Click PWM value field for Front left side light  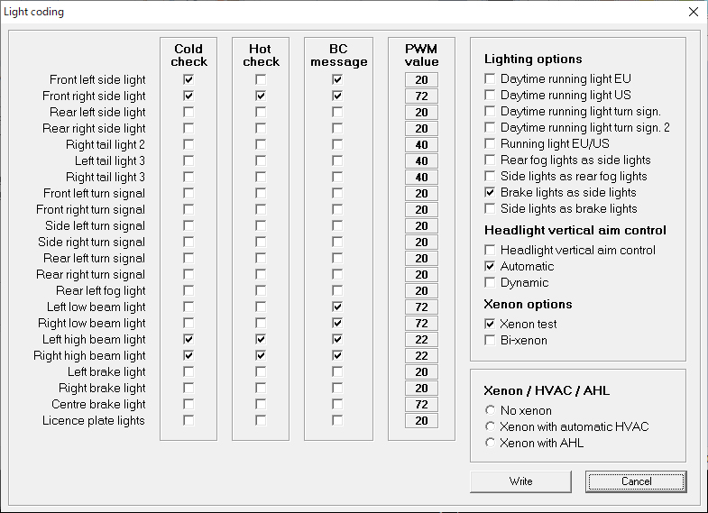[x=421, y=80]
